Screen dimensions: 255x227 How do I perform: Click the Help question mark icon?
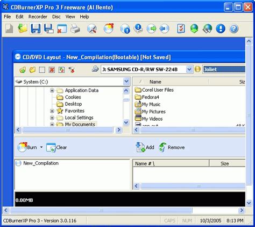233,29
